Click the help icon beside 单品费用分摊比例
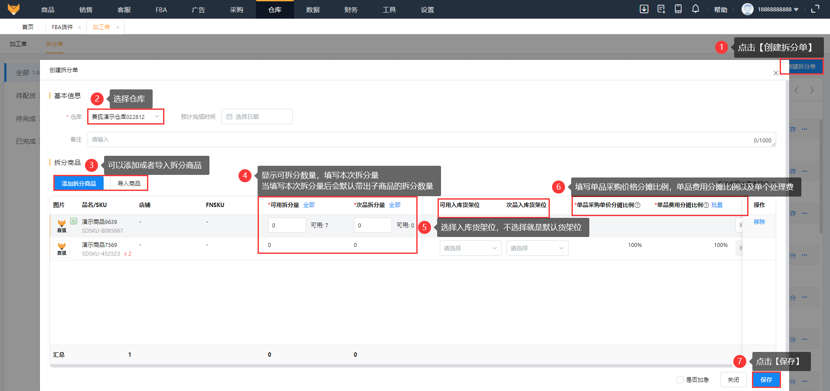This screenshot has height=391, width=830. click(x=706, y=205)
